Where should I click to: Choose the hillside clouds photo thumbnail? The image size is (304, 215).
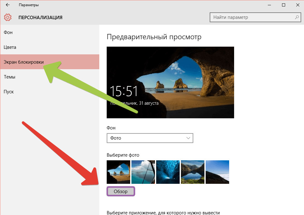217,172
